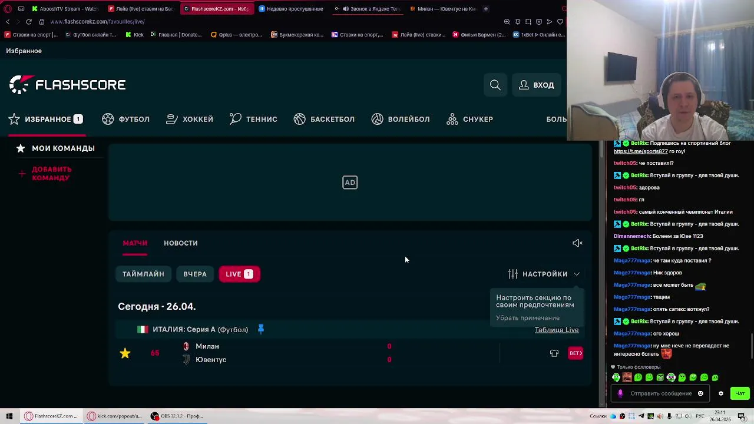Open new browser tab plus button
Viewport: 754px width, 424px height.
coord(485,9)
